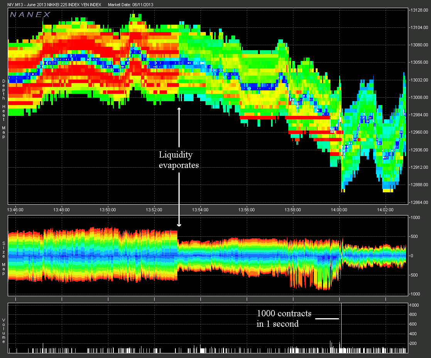Click the 14:00:00 time axis label
Image resolution: width=431 pixels, height=358 pixels.
coord(339,210)
